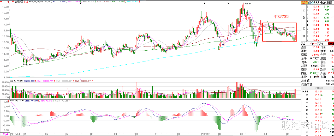Select the :43 tick row priced 13.12
The image size is (334, 136).
318,106
